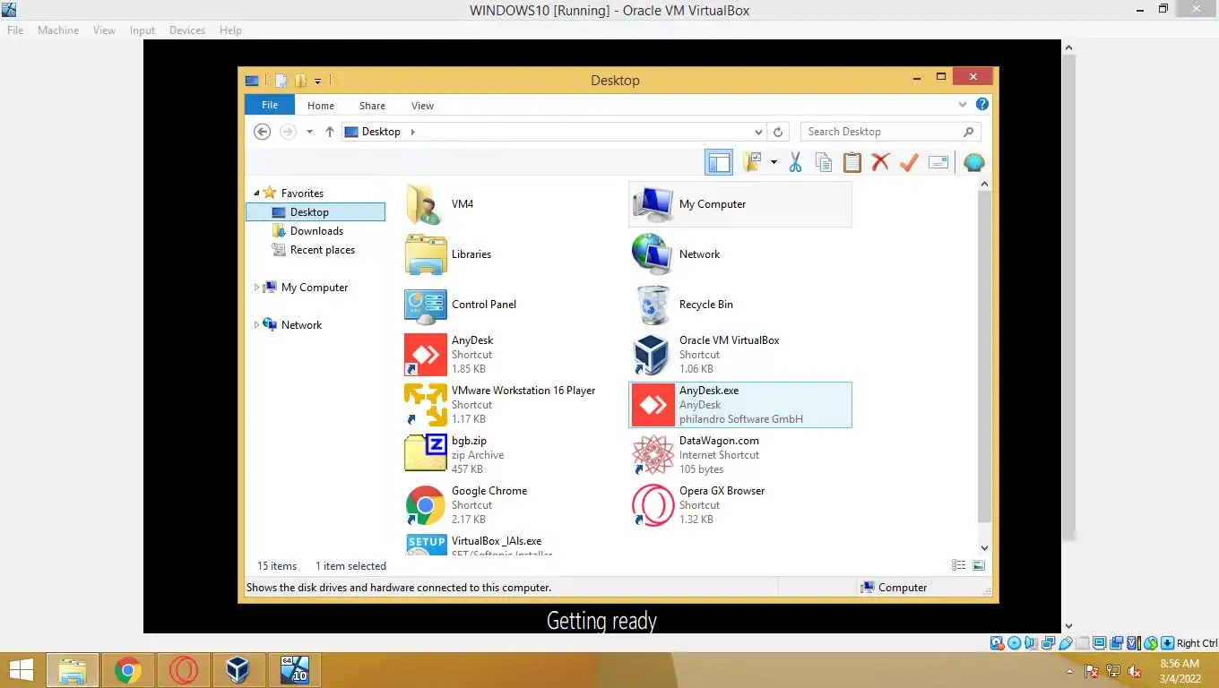The height and width of the screenshot is (688, 1219).
Task: Switch to the Home ribbon tab
Action: tap(321, 106)
